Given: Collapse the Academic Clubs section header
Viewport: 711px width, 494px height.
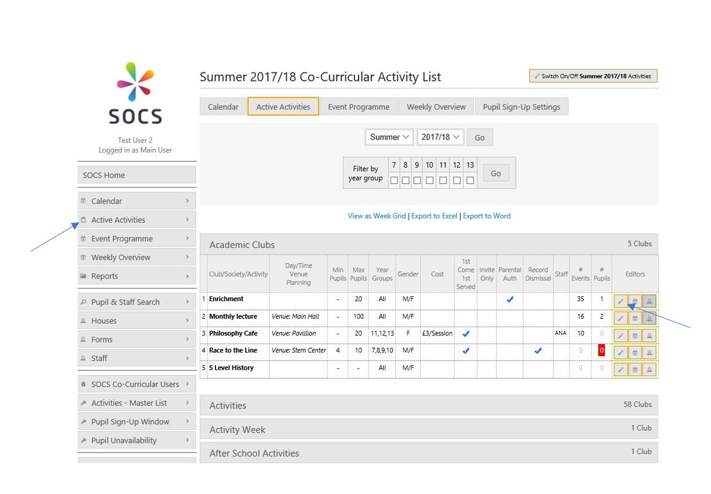Looking at the screenshot, I should 428,245.
